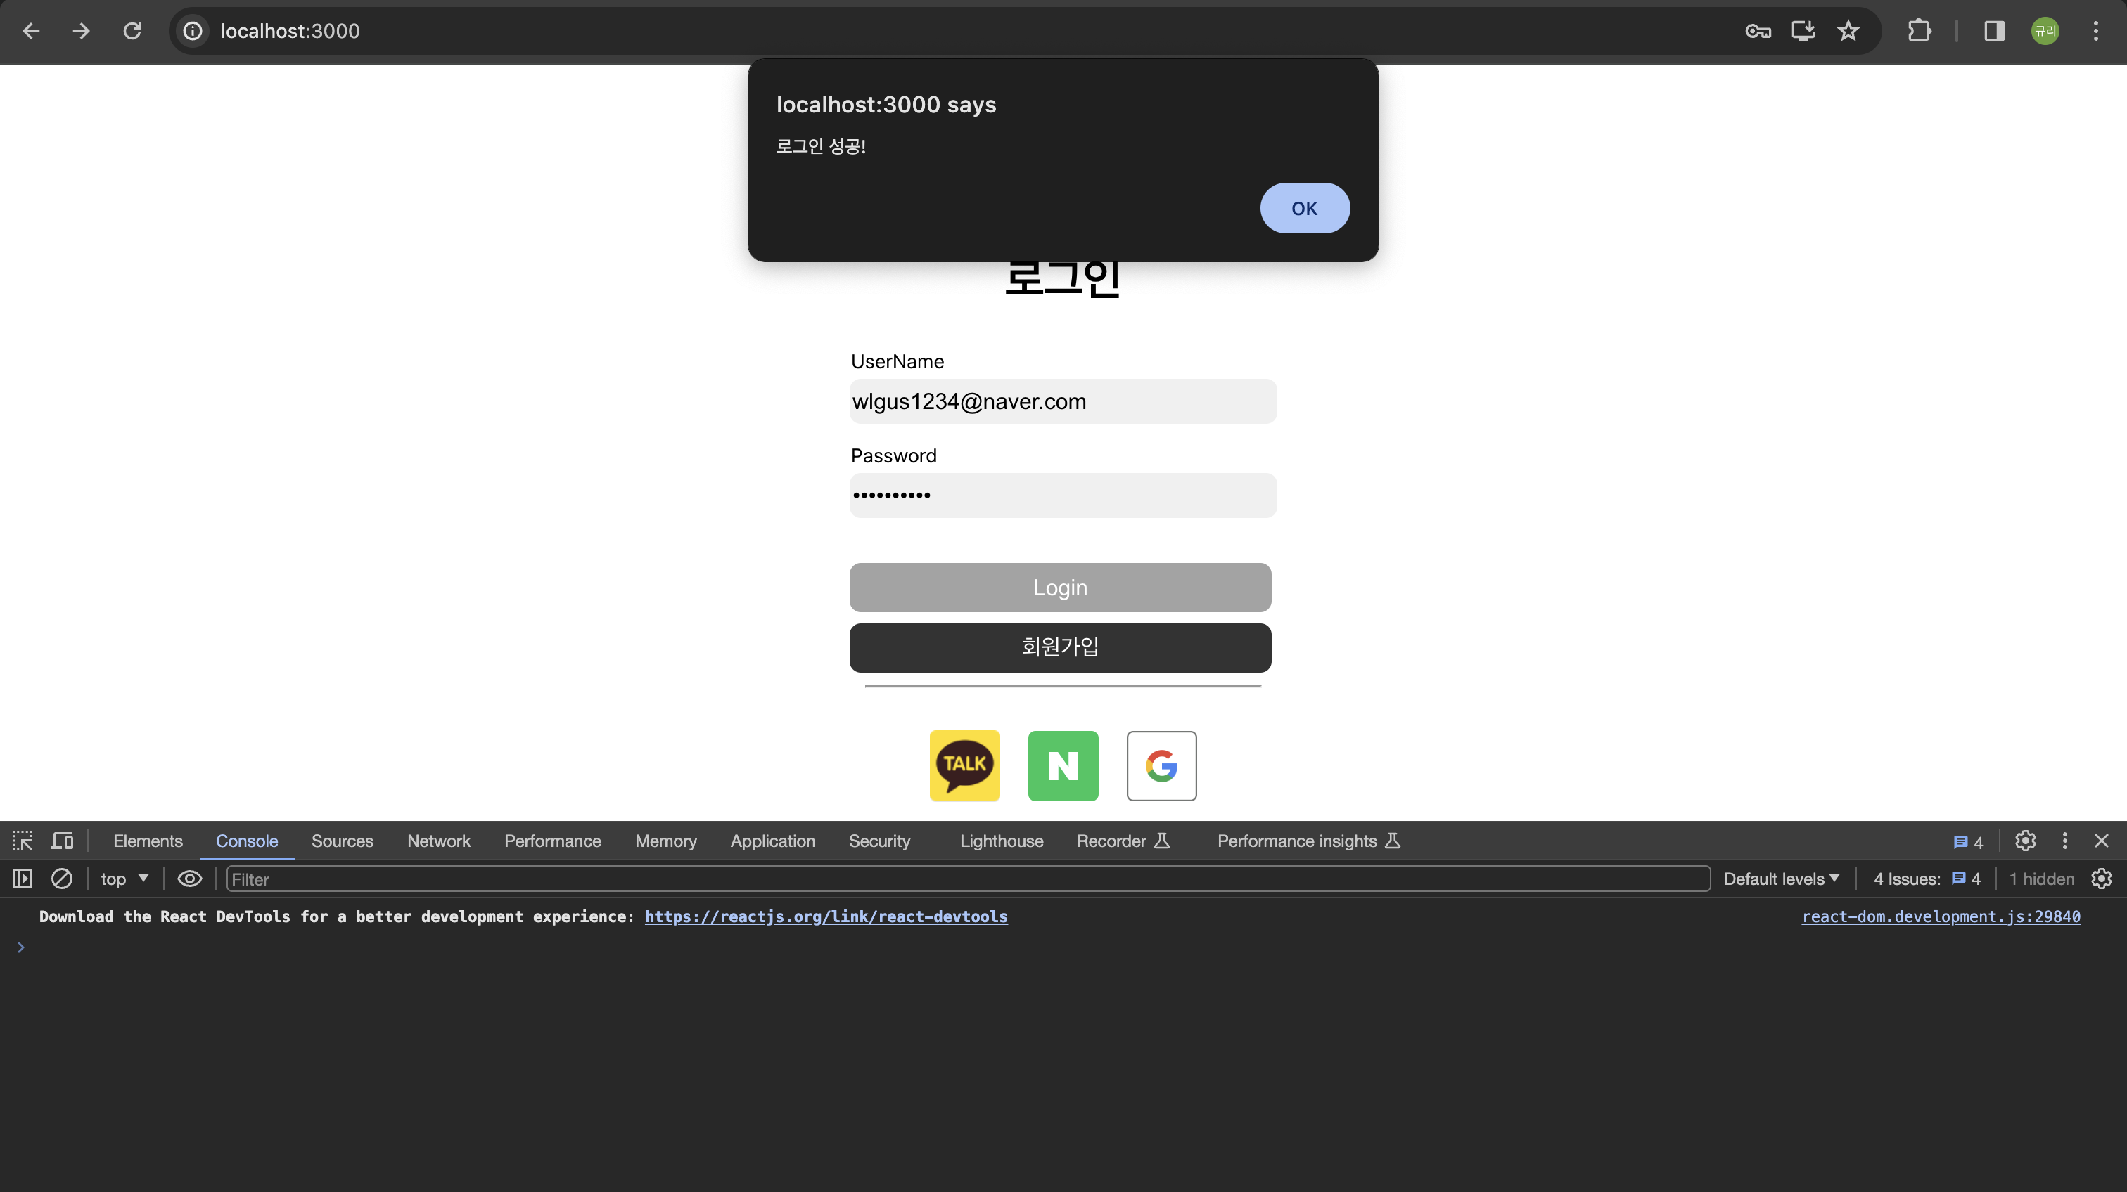Open the DevTools three-dot customize menu
The height and width of the screenshot is (1192, 2127).
[2064, 841]
